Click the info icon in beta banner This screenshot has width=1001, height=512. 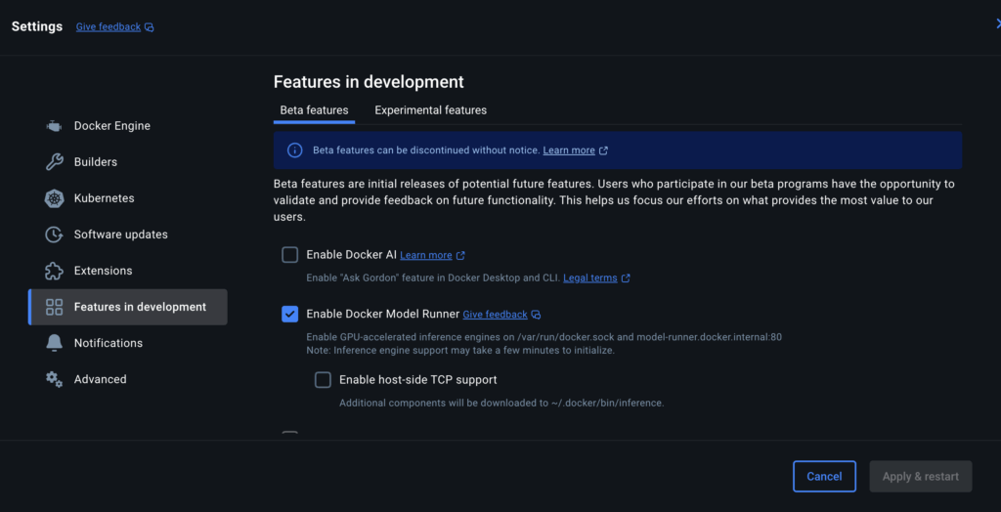pos(294,150)
